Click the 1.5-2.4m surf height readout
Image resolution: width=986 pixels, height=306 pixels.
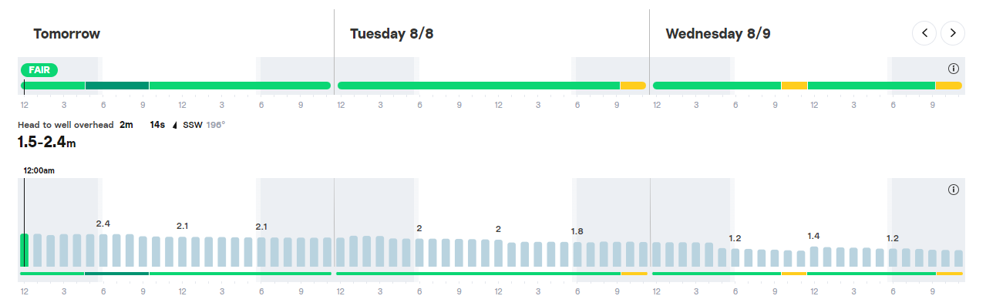(46, 143)
